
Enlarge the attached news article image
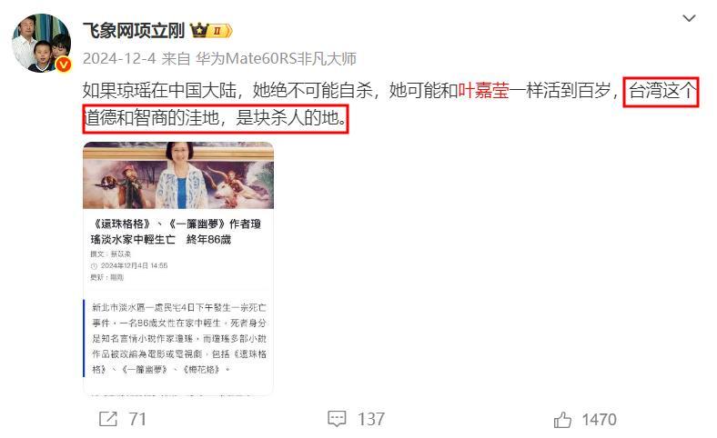coord(178,268)
